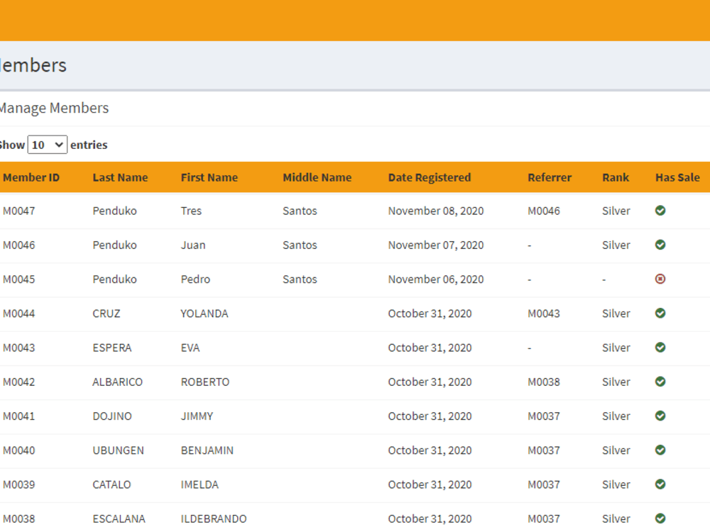Click member ID M0038 in first column
The width and height of the screenshot is (710, 532).
(x=19, y=519)
